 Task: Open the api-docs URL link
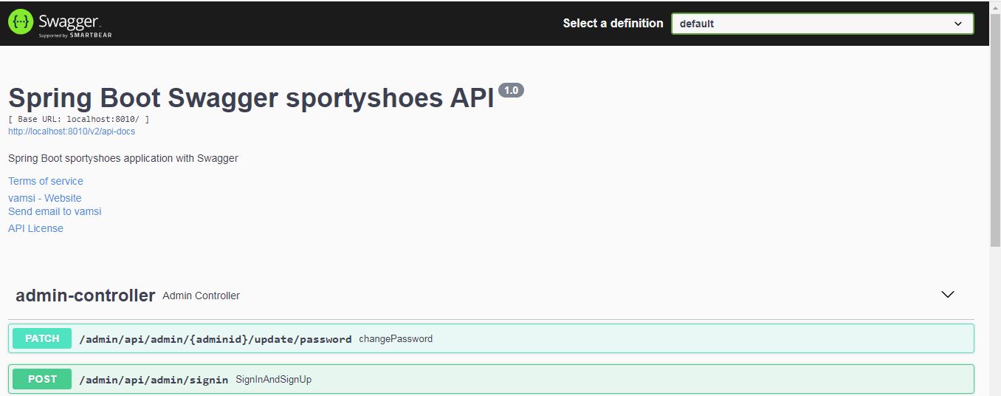[x=72, y=132]
